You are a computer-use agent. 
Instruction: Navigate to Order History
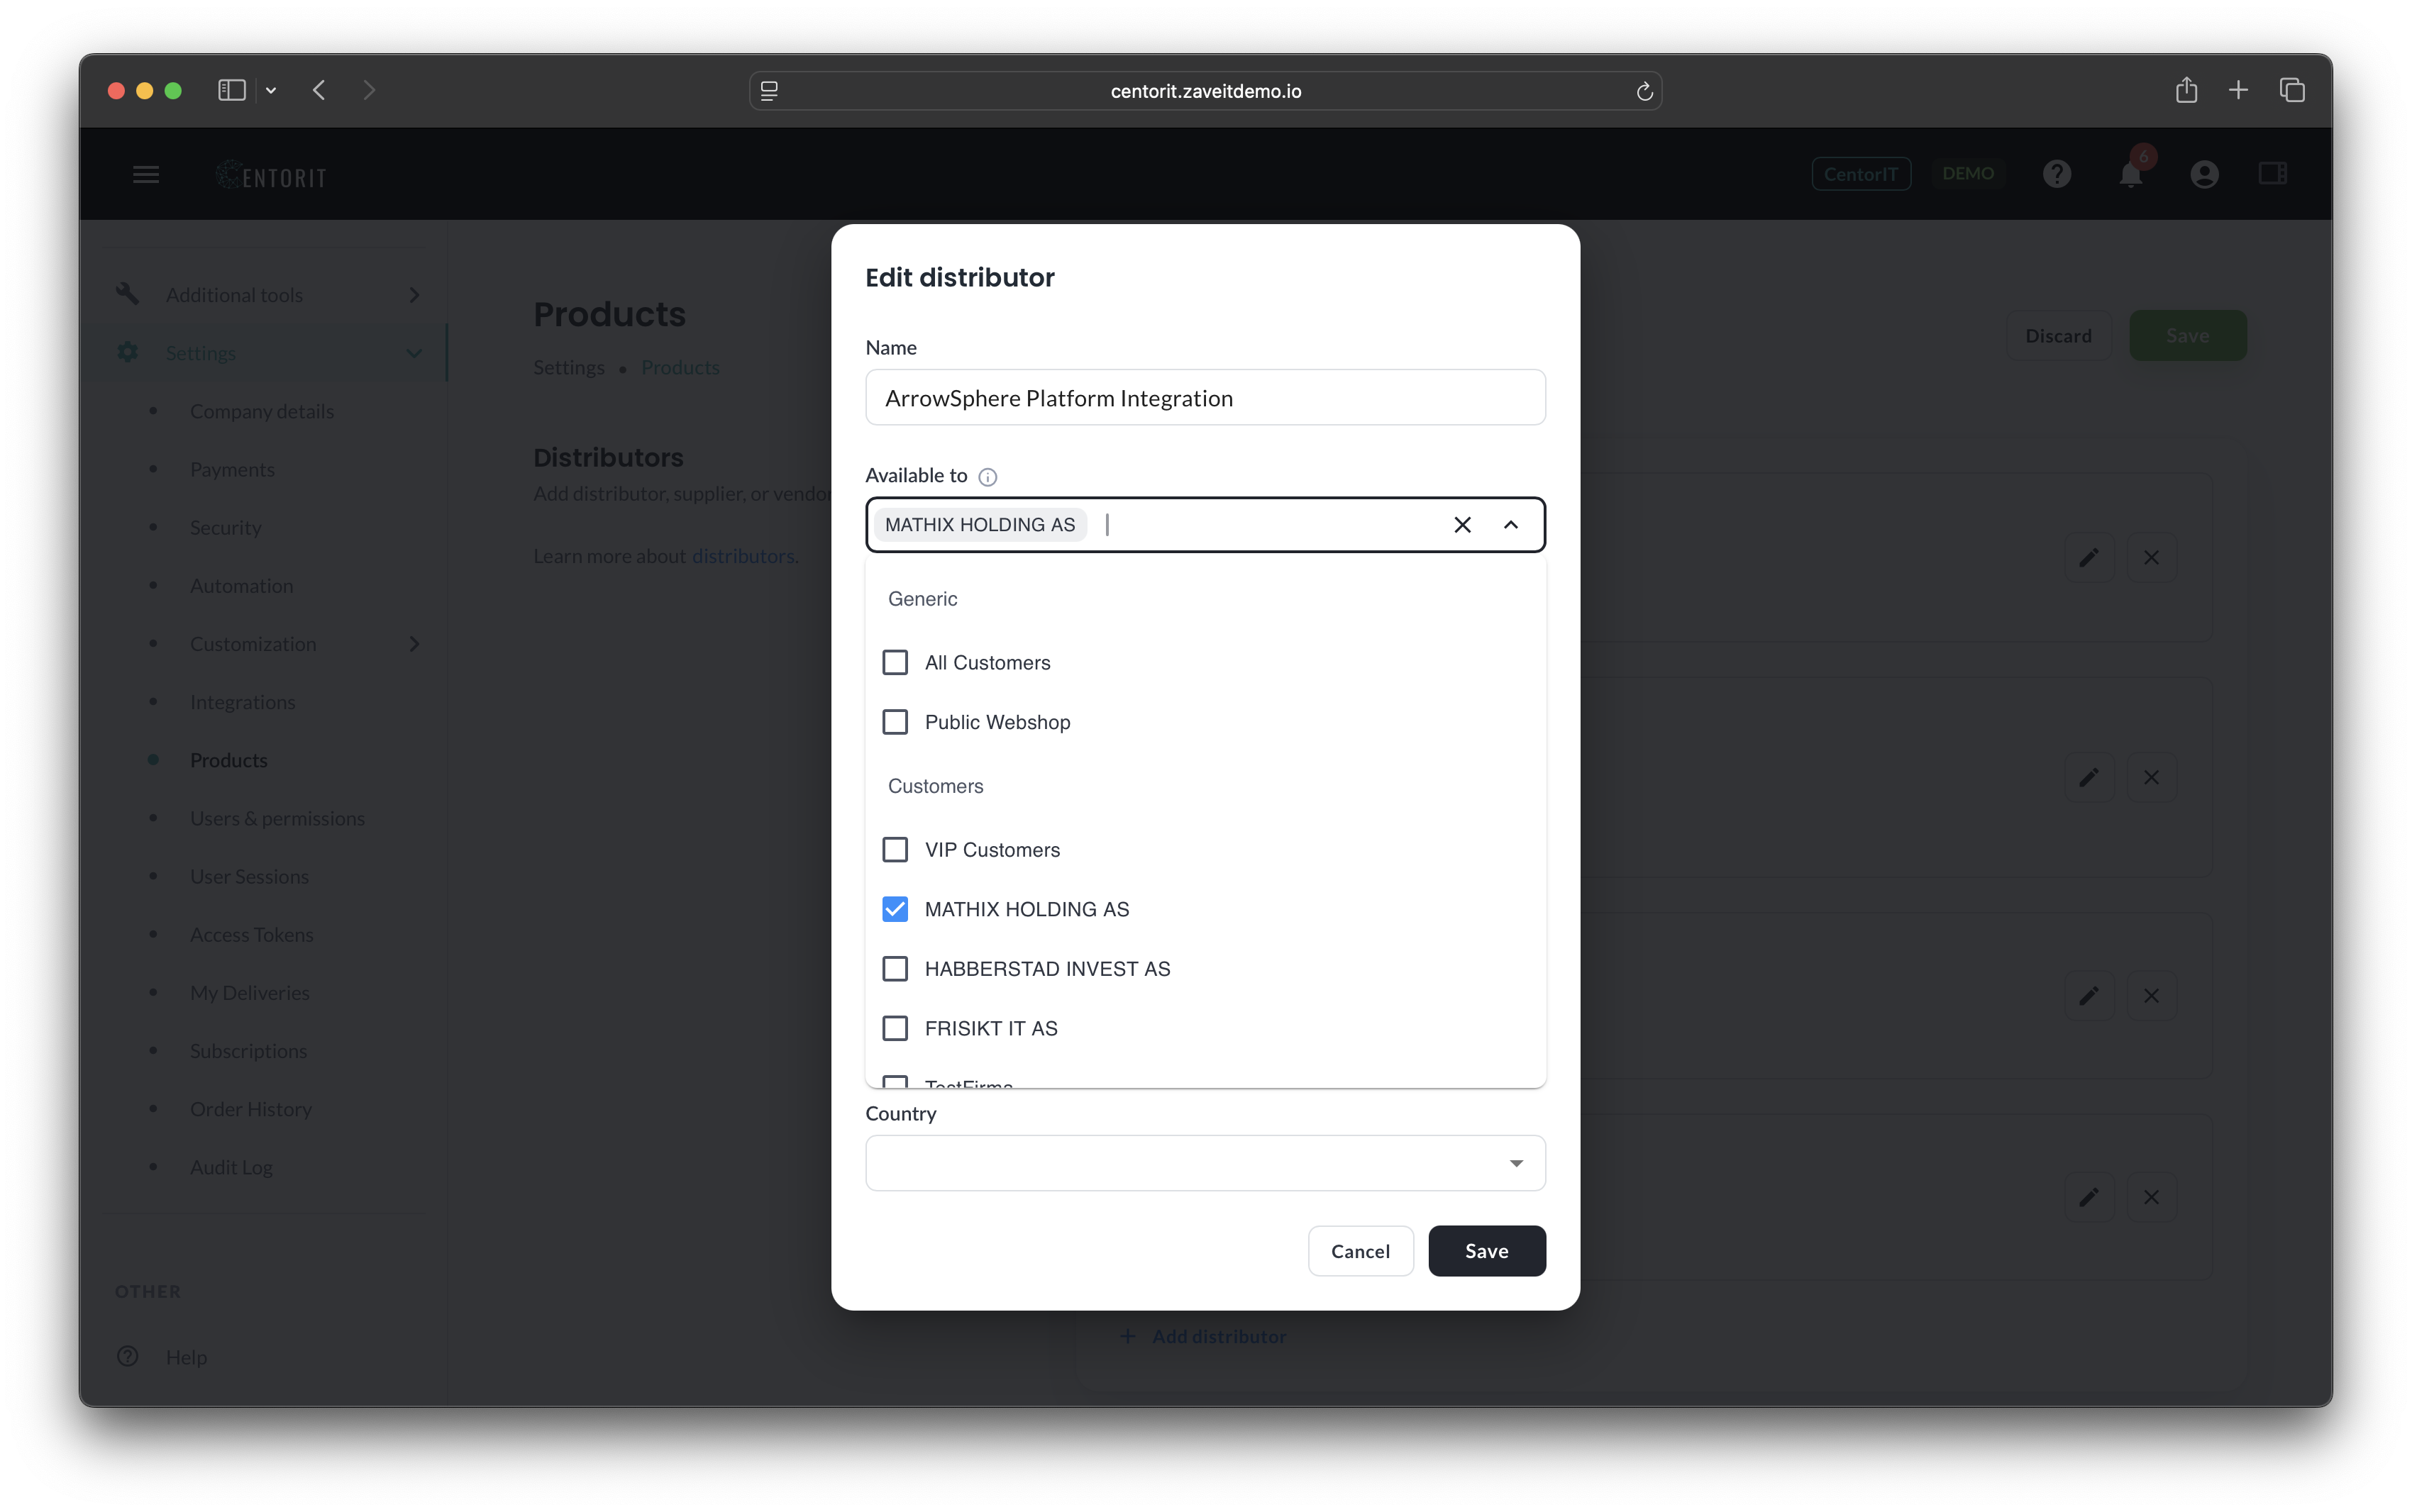250,1109
